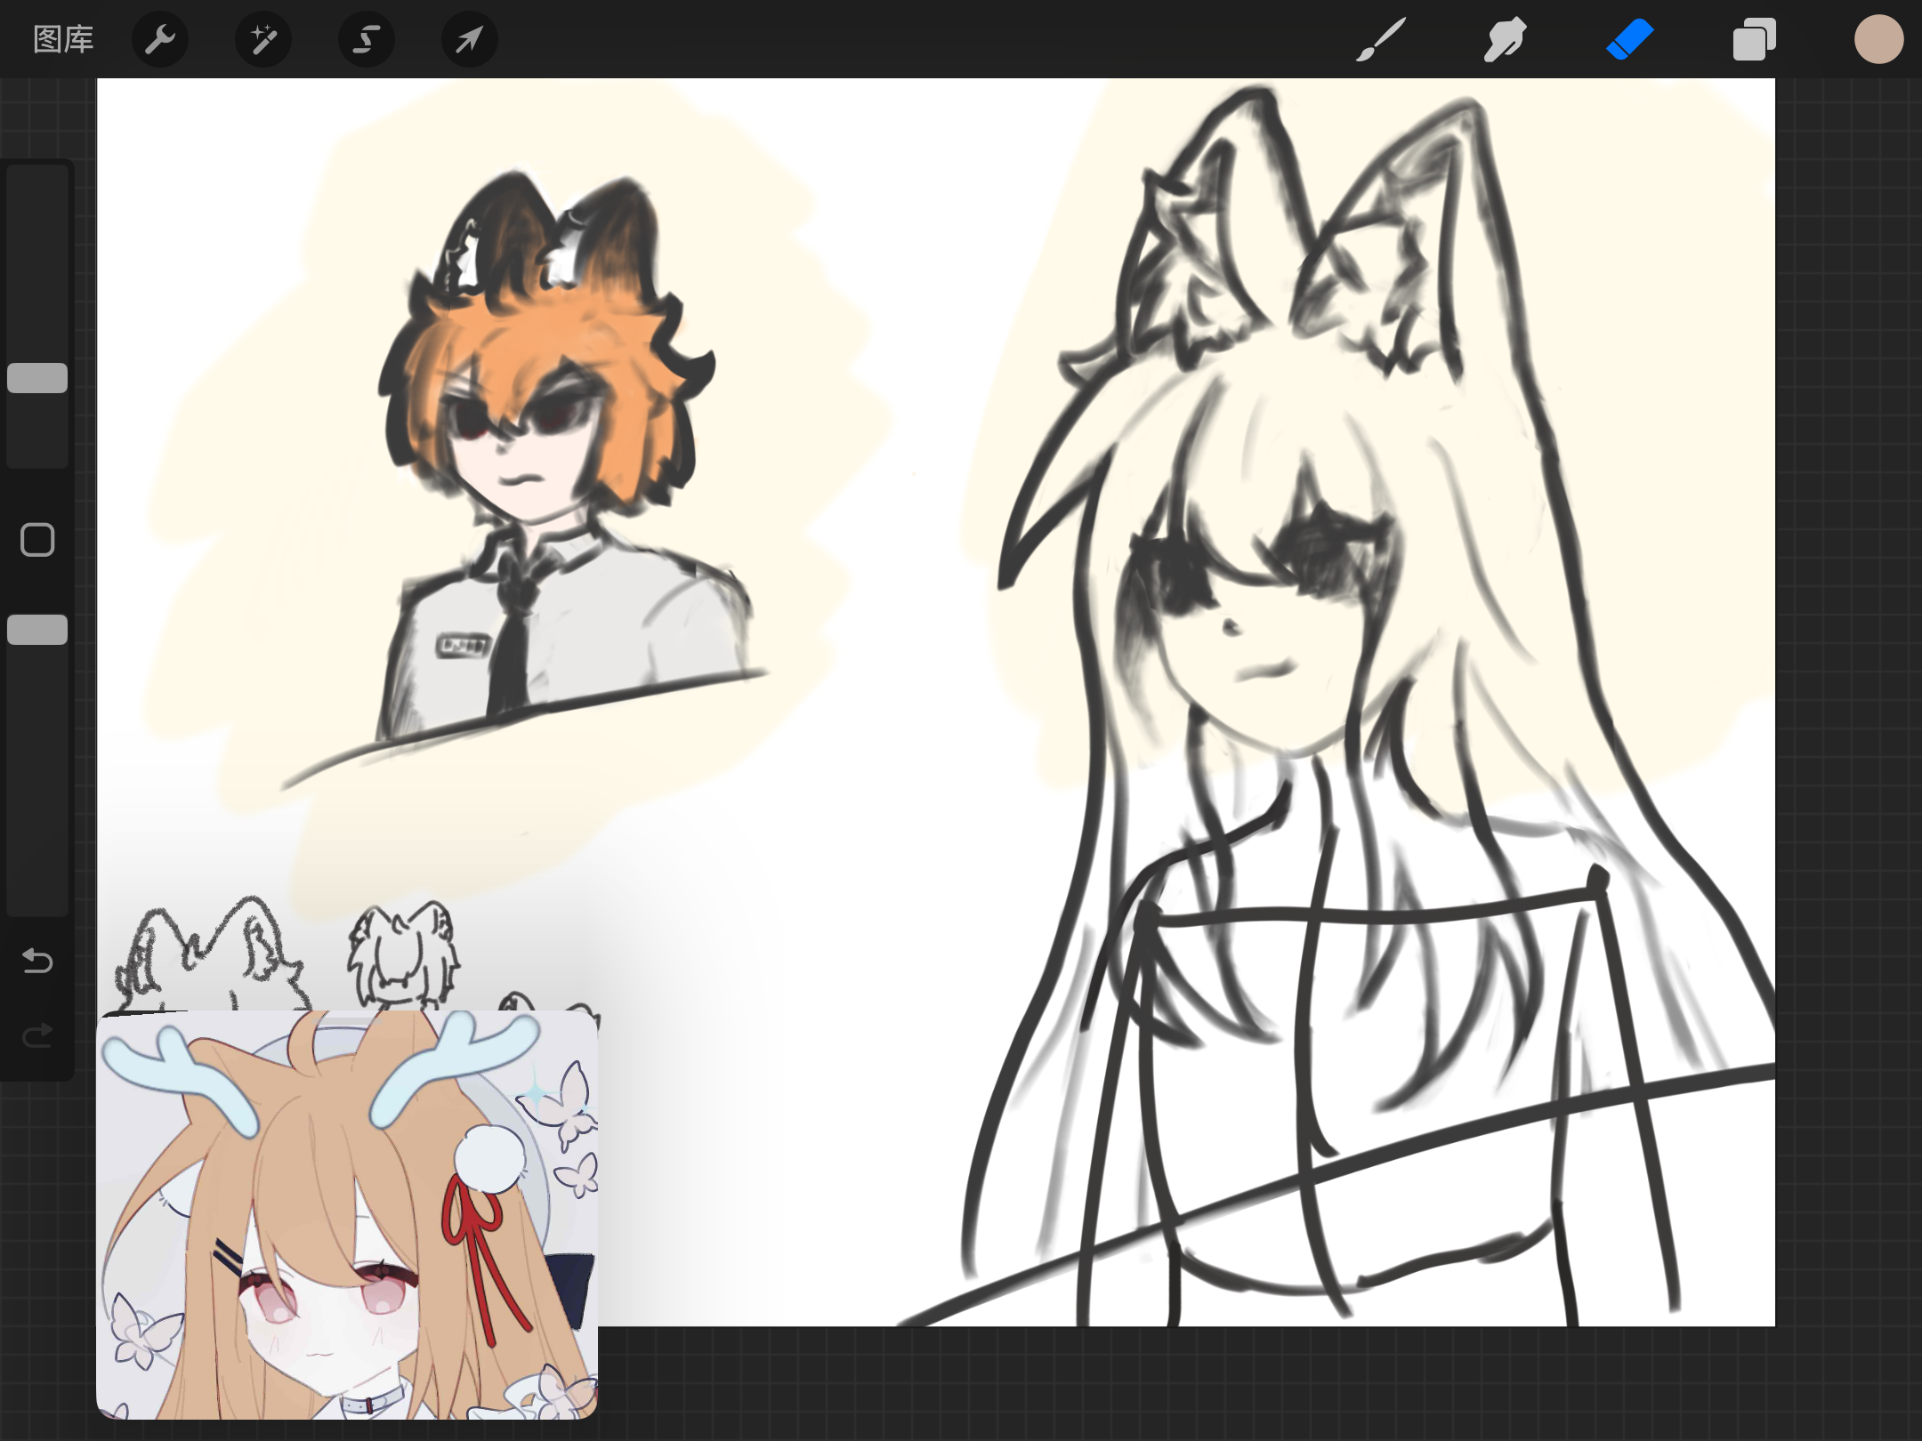The width and height of the screenshot is (1922, 1441).
Task: Redo the undone stroke
Action: pos(37,1035)
